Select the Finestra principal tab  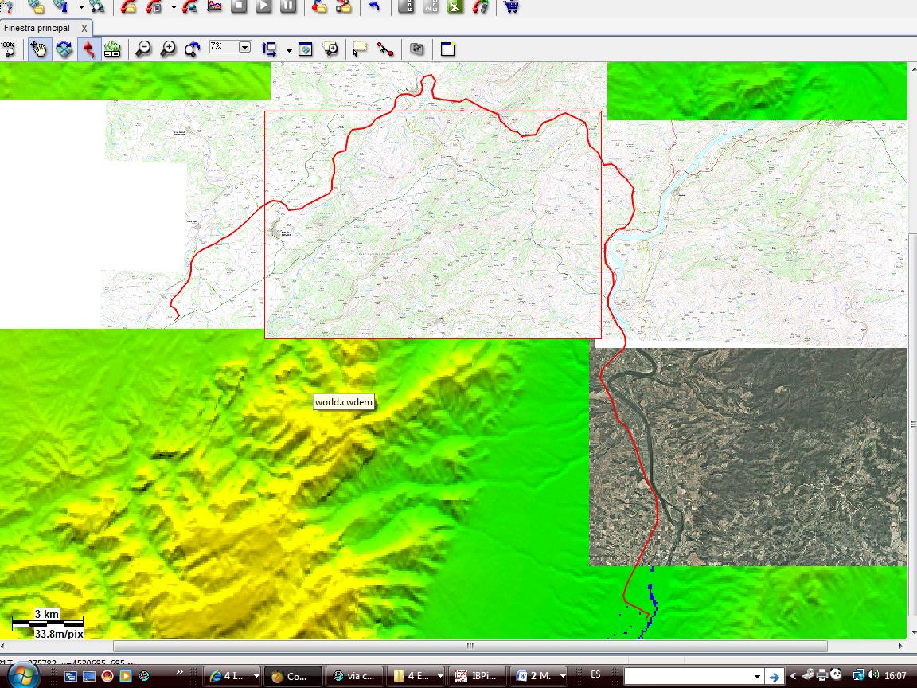point(37,28)
